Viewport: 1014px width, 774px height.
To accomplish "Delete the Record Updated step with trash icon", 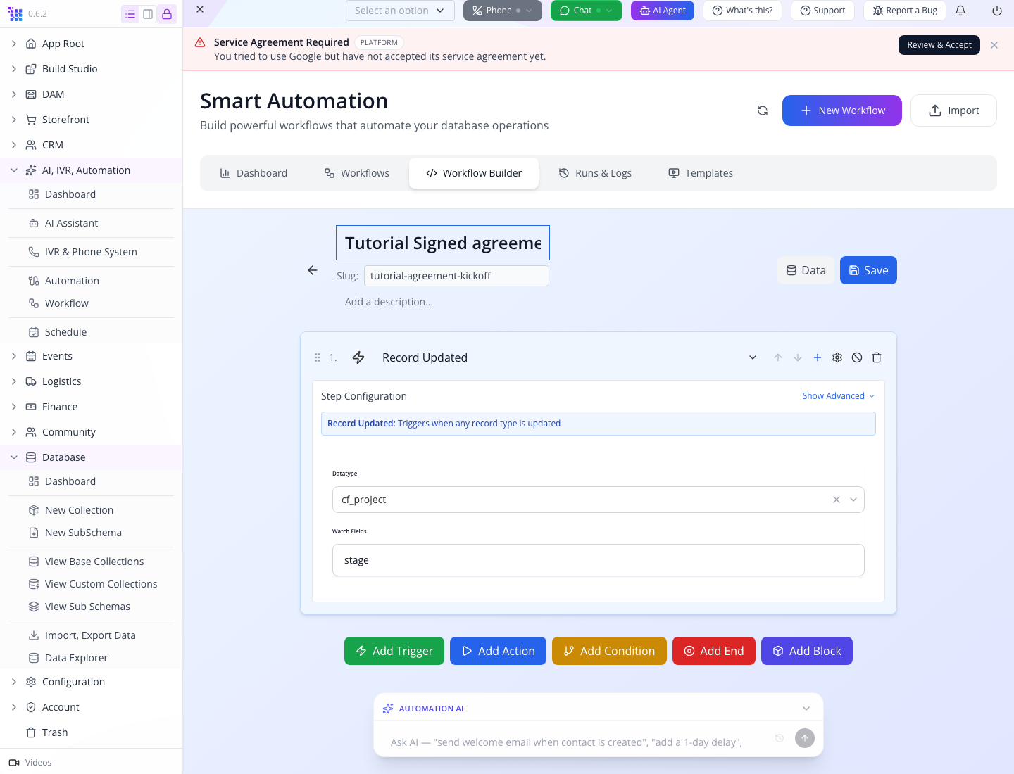I will click(x=877, y=357).
